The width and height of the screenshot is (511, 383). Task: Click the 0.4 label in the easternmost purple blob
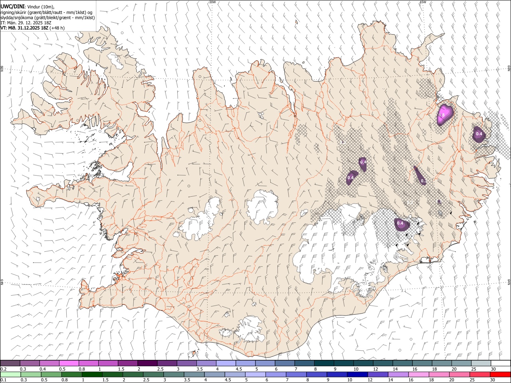click(x=479, y=134)
